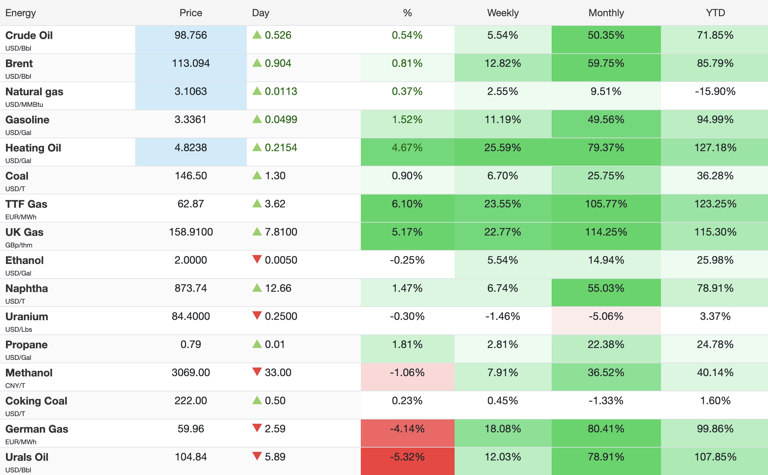
Task: Click the Energy category header
Action: [21, 13]
